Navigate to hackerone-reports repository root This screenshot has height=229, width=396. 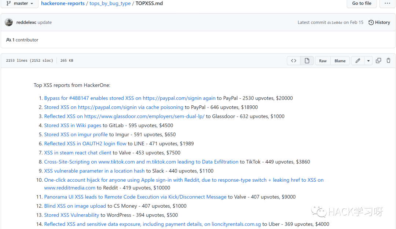pos(63,3)
